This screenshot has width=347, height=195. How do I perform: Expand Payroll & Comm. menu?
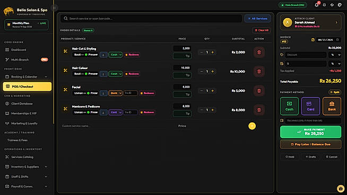46,187
